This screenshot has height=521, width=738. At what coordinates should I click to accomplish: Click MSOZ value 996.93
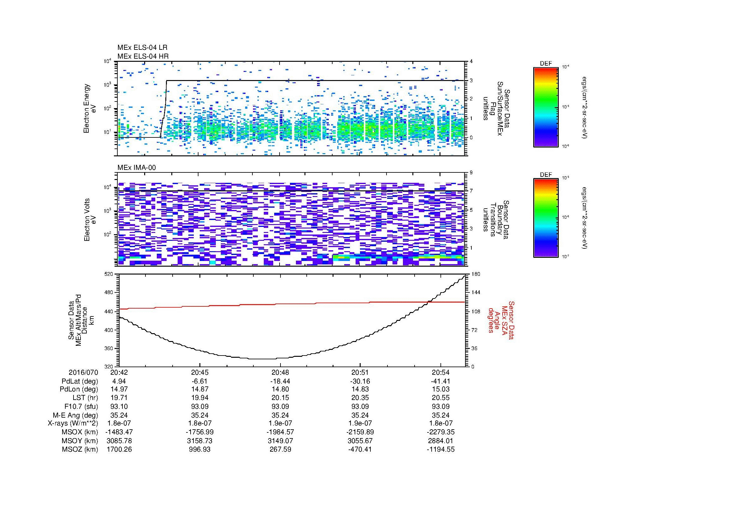tap(200, 449)
